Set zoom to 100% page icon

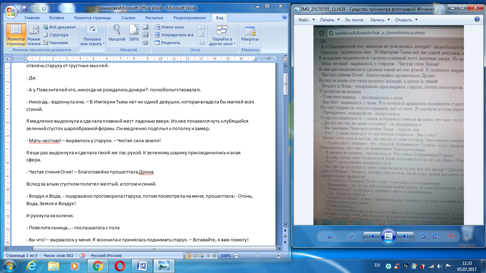coord(134,33)
